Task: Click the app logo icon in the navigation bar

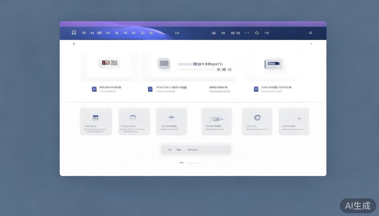Action: (74, 32)
